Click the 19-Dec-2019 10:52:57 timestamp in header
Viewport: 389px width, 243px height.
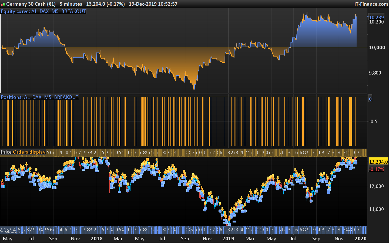tap(153, 4)
